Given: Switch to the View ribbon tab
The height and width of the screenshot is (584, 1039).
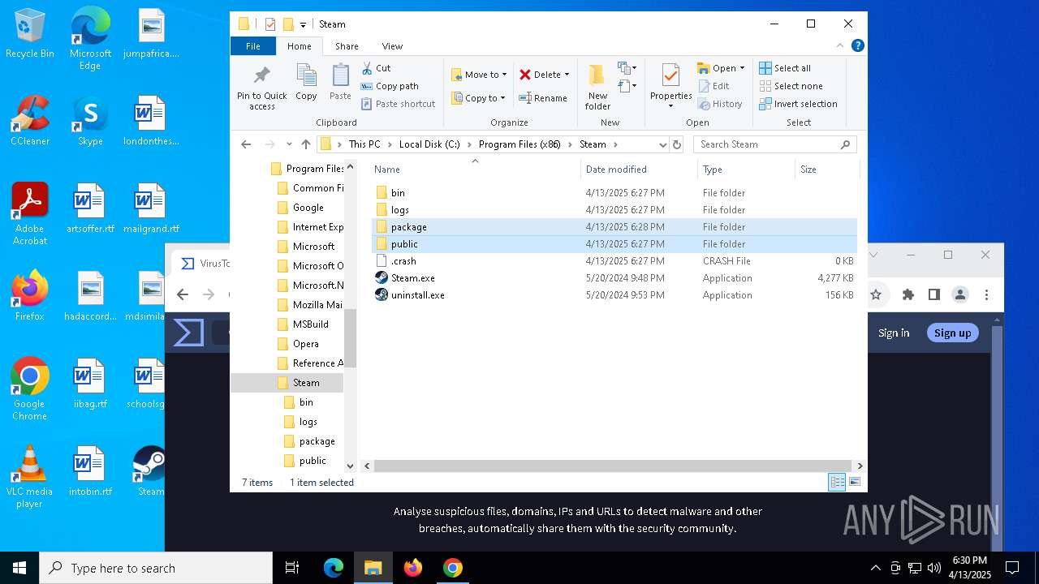Looking at the screenshot, I should (392, 46).
